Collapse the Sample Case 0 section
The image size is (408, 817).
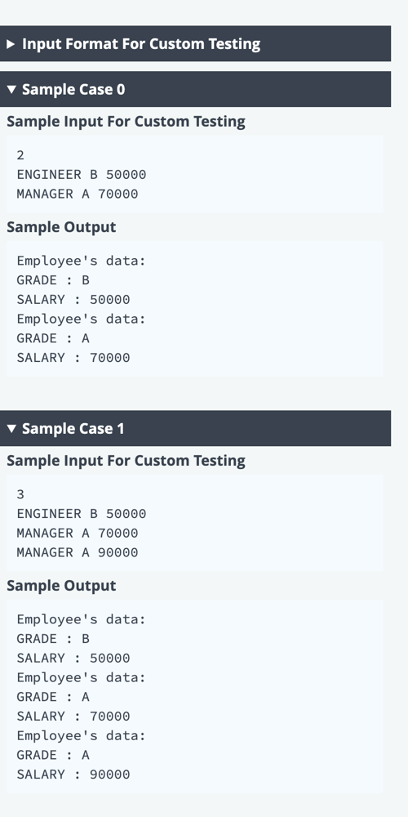coord(195,89)
